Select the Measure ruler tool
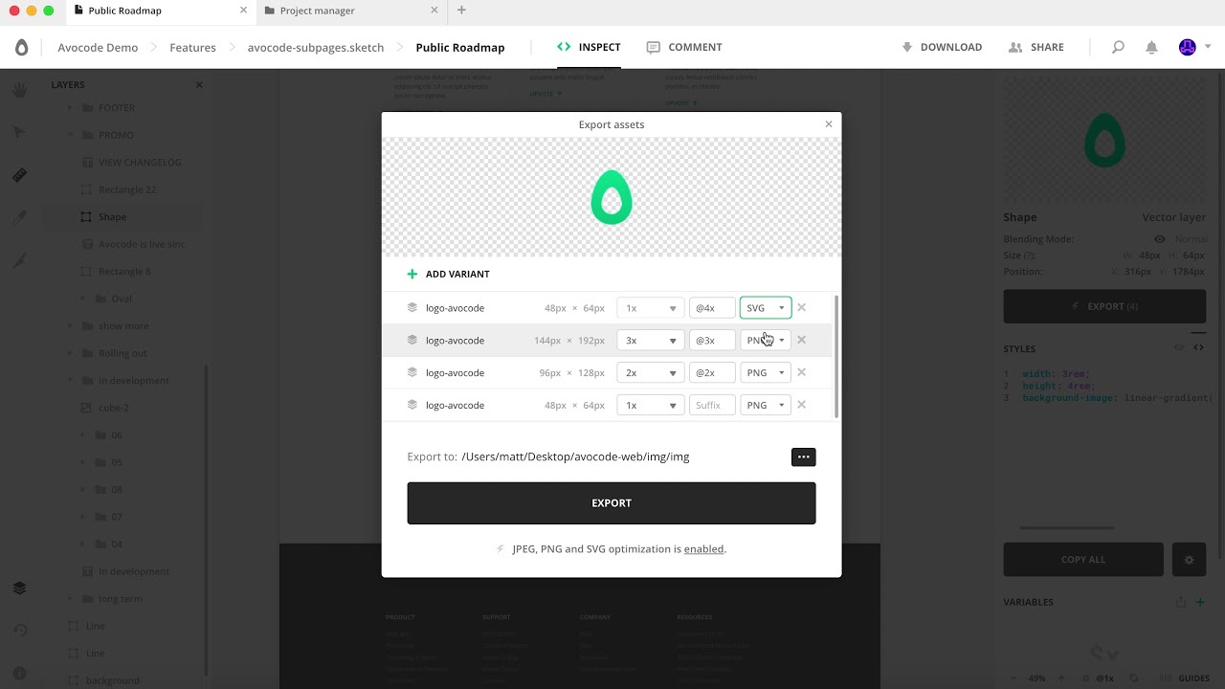Screen dimensions: 1225x689 tap(19, 175)
